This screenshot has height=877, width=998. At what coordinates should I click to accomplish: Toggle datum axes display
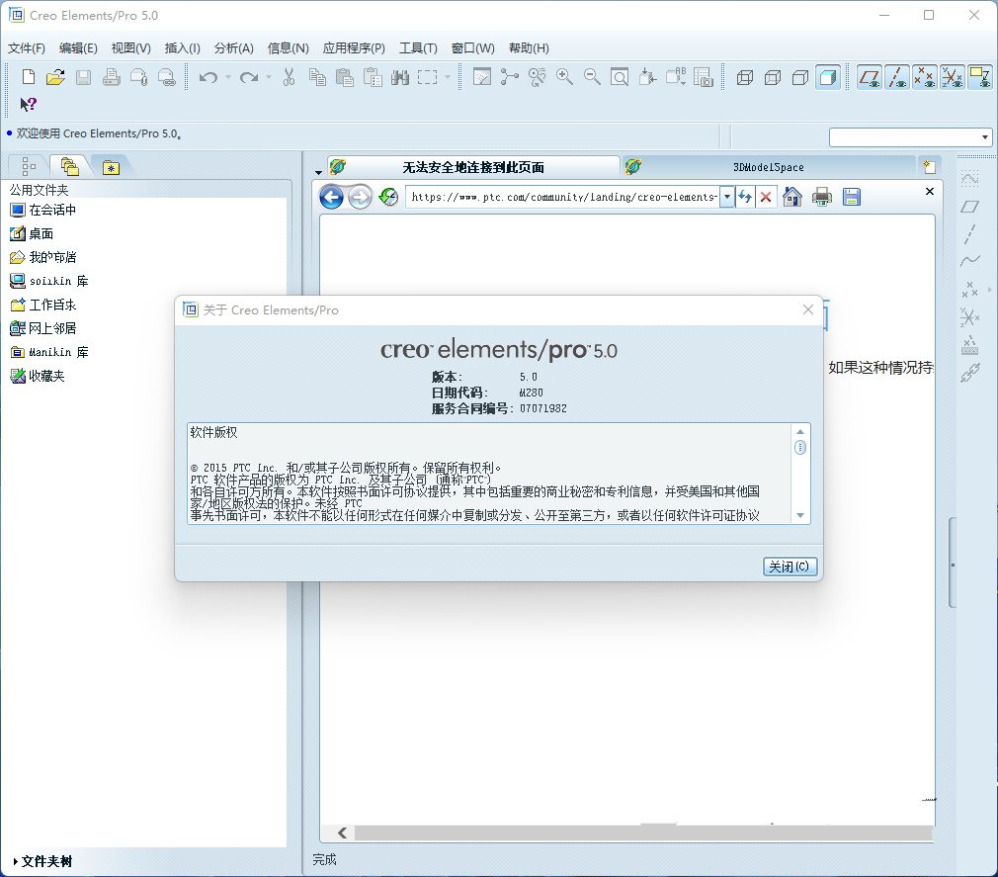[x=897, y=78]
